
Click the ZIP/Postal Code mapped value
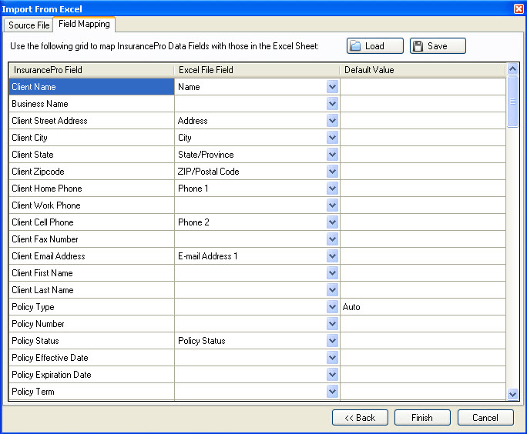[208, 172]
